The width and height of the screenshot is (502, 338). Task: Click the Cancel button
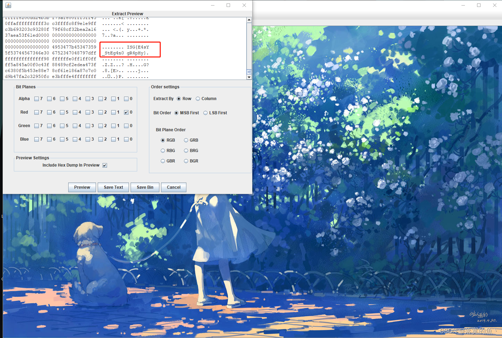[174, 187]
